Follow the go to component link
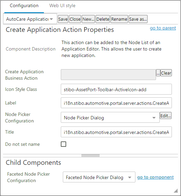 coord(155,177)
